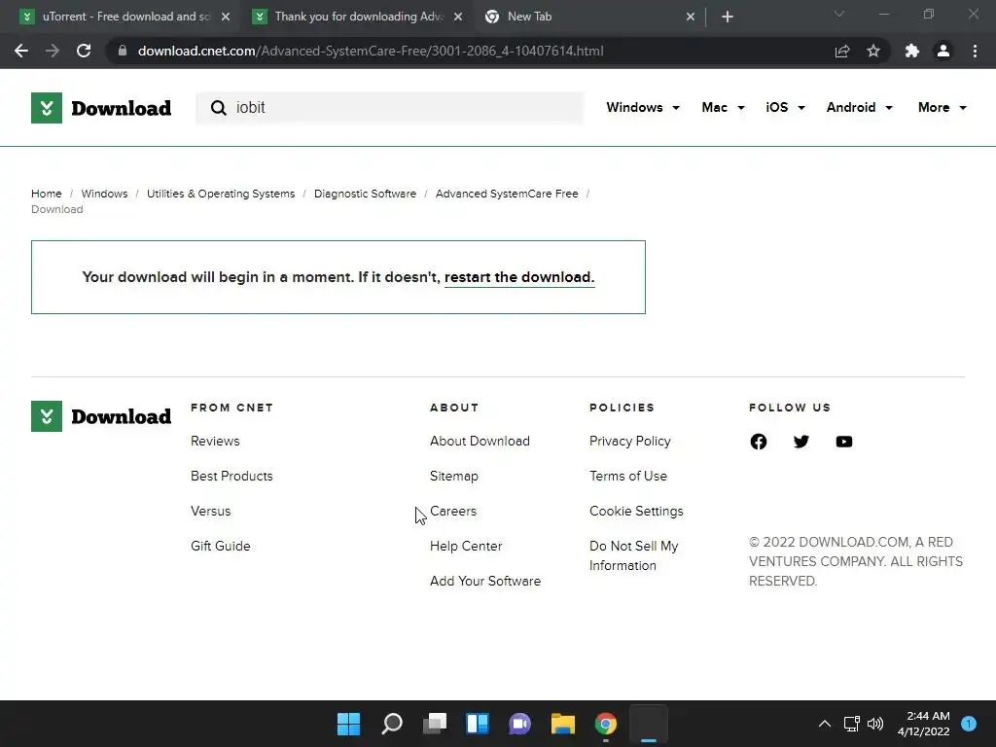The height and width of the screenshot is (747, 996).
Task: Open the Cookie Settings link
Action: [636, 511]
